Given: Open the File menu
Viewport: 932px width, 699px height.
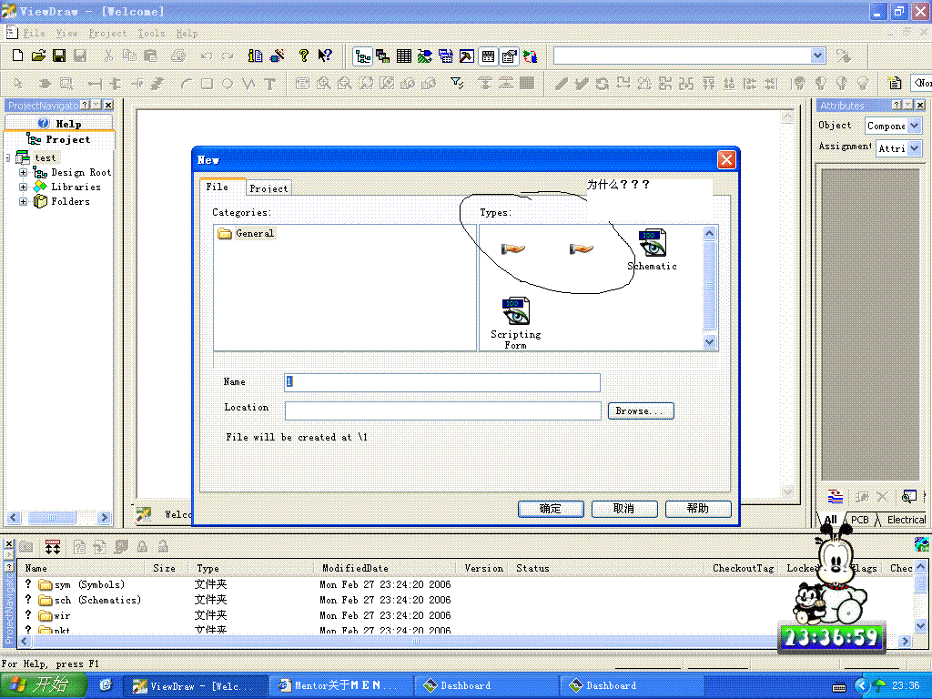Looking at the screenshot, I should (x=34, y=34).
